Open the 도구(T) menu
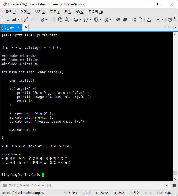 pyautogui.click(x=55, y=12)
